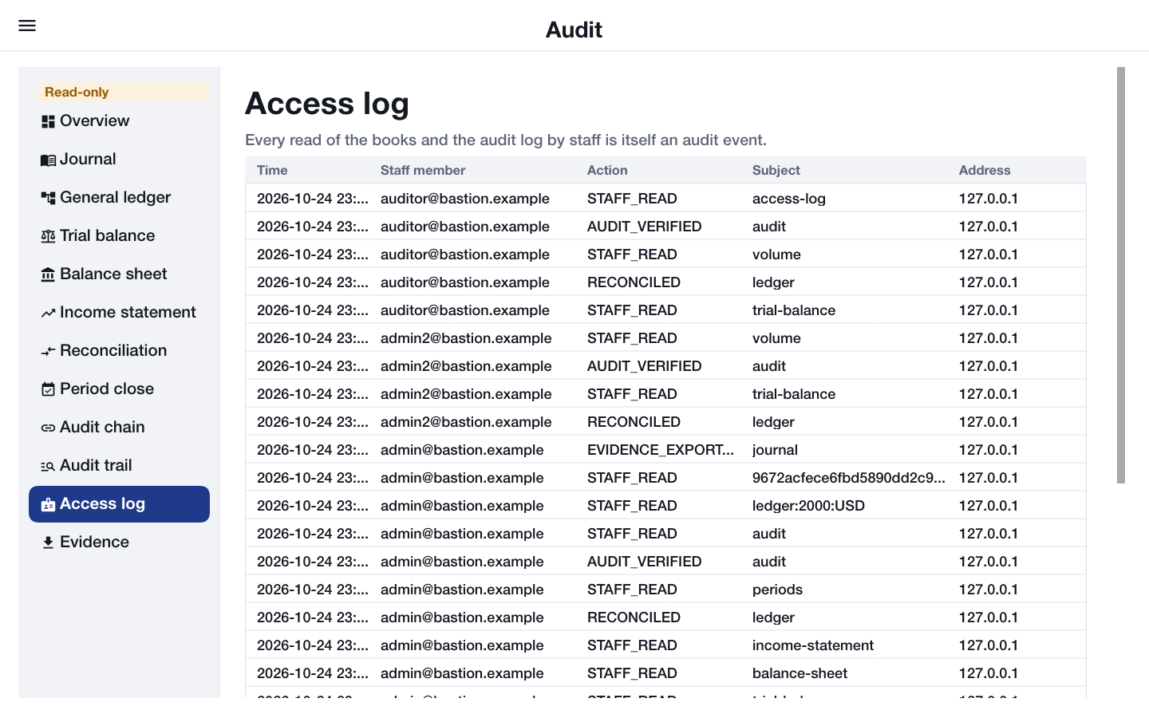The image size is (1149, 718).
Task: Open the Audit chain view
Action: tap(119, 428)
